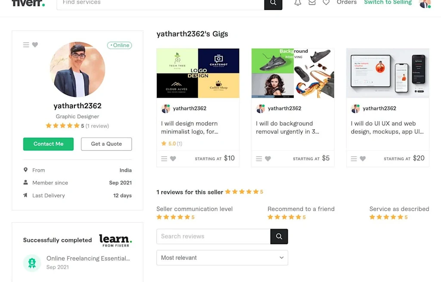Click Switch to Selling
Screen dimensions: 441x282
(387, 3)
